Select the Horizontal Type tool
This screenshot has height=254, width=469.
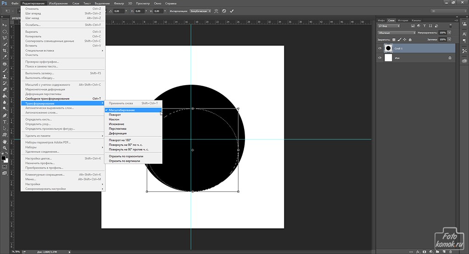pos(5,122)
